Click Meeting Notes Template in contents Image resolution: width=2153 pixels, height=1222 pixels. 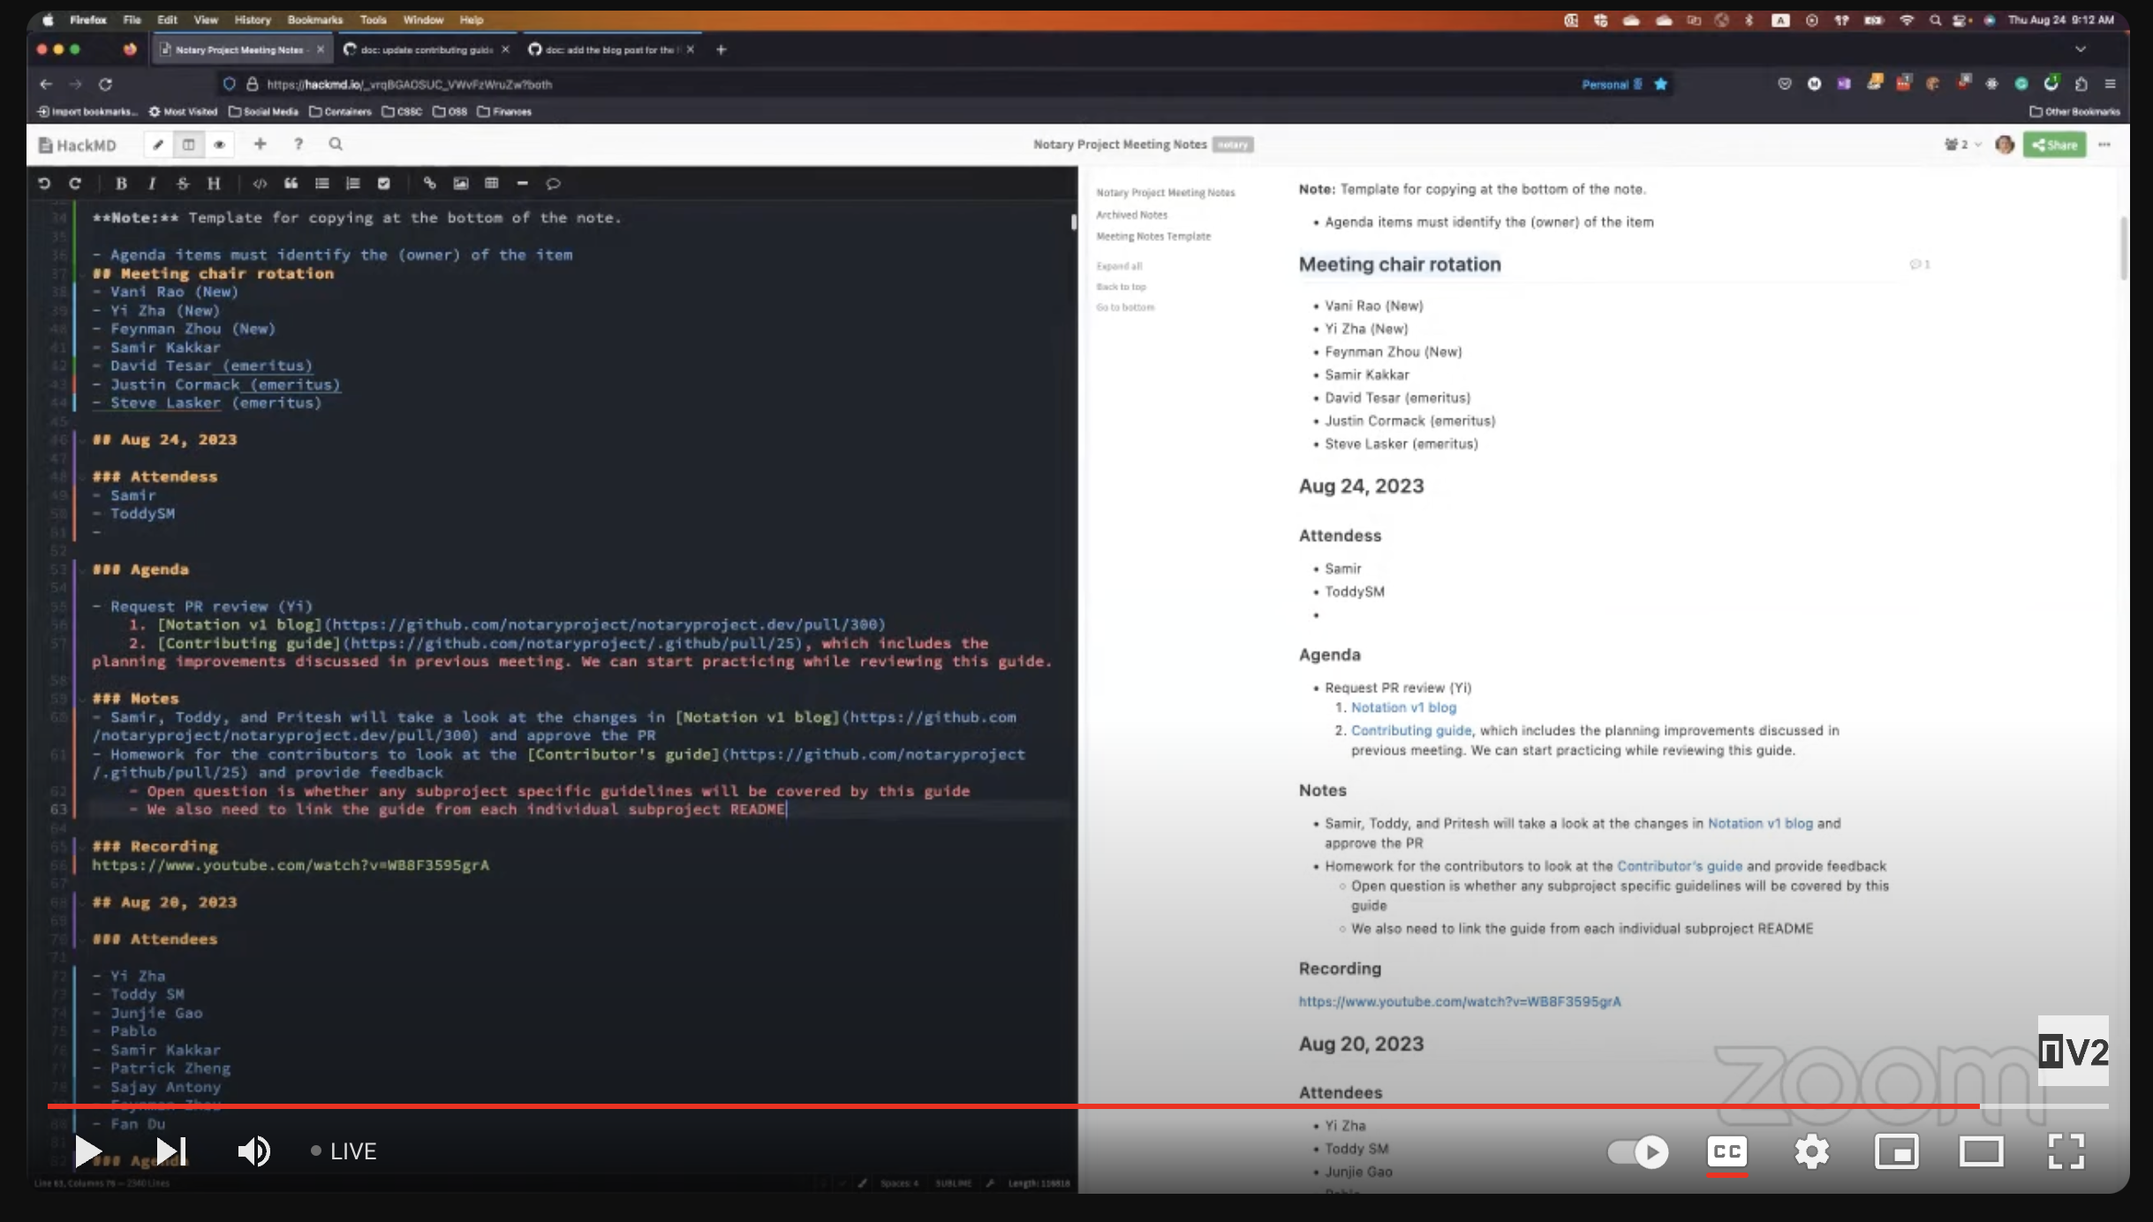pyautogui.click(x=1153, y=236)
